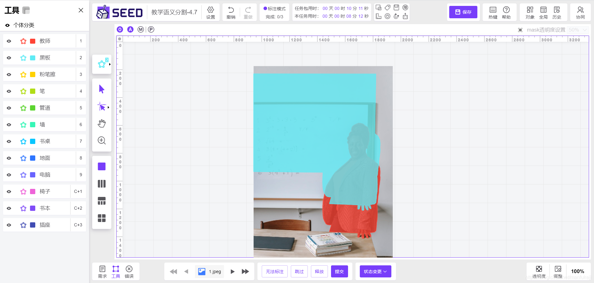Open the 对象 objects panel
The height and width of the screenshot is (283, 594).
coord(530,12)
